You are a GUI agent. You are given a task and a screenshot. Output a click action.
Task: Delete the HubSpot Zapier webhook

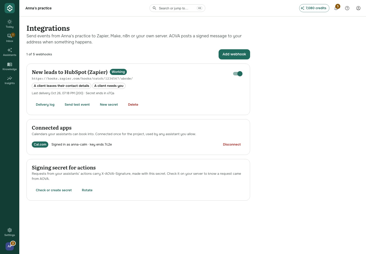(133, 105)
